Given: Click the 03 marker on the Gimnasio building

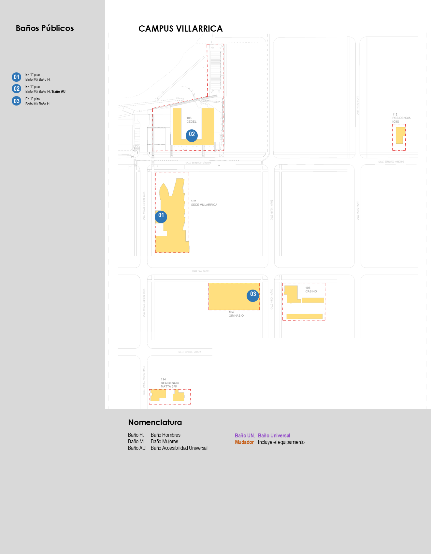Looking at the screenshot, I should 253,295.
